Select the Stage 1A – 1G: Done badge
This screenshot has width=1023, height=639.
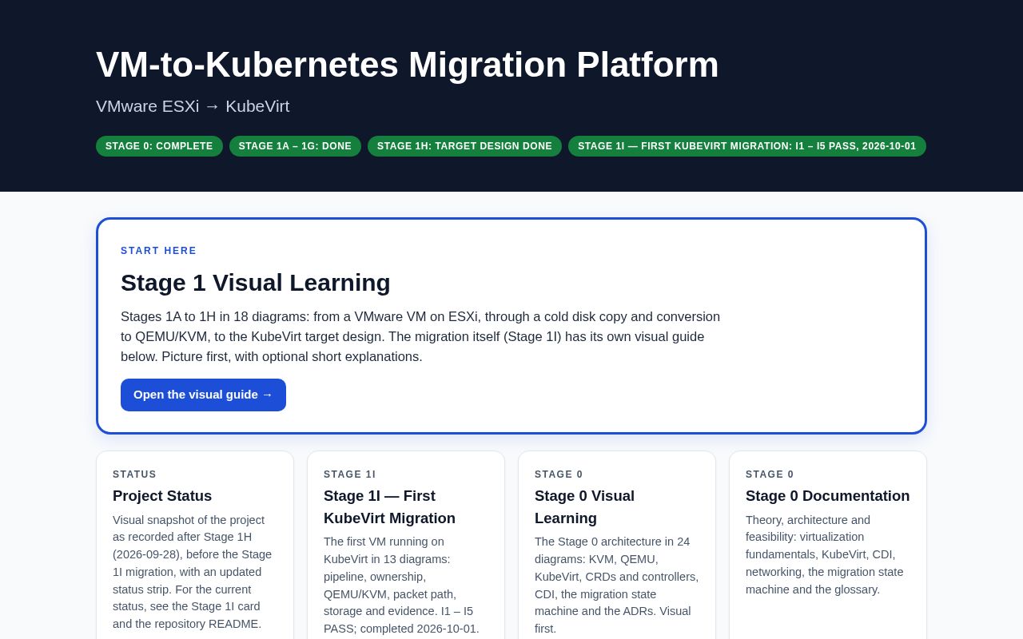click(295, 146)
